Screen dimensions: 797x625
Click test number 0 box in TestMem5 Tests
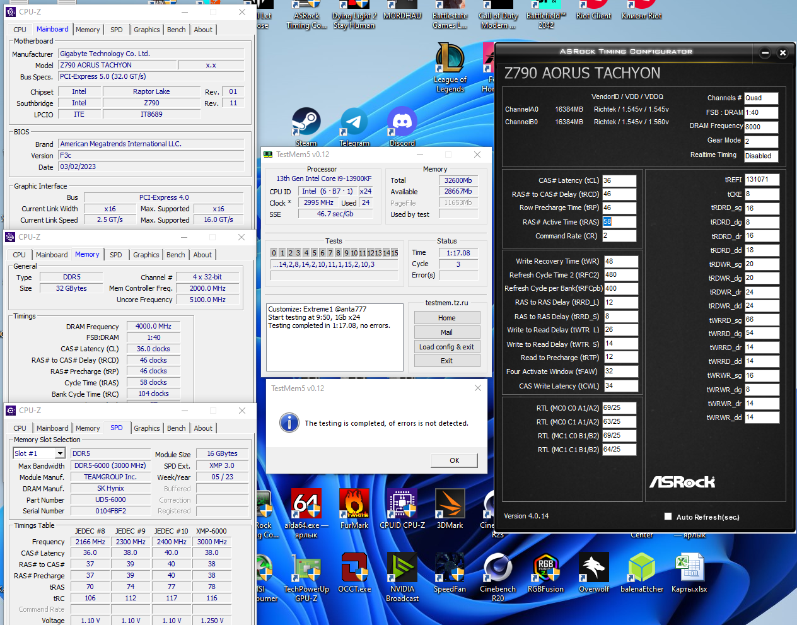click(x=274, y=253)
